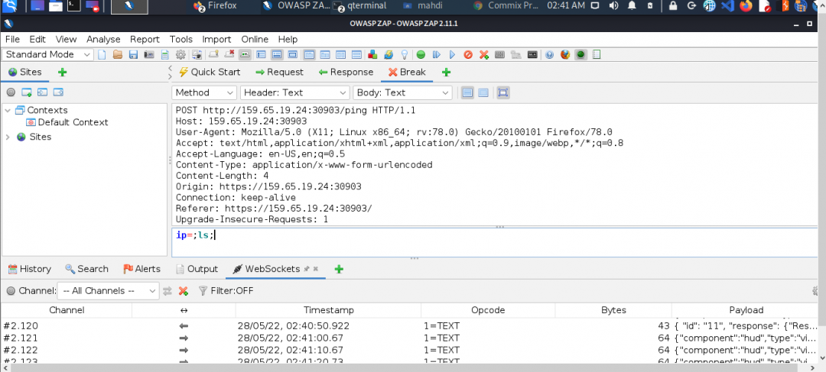This screenshot has height=372, width=826.
Task: Switch to the Alerts tab
Action: 141,269
